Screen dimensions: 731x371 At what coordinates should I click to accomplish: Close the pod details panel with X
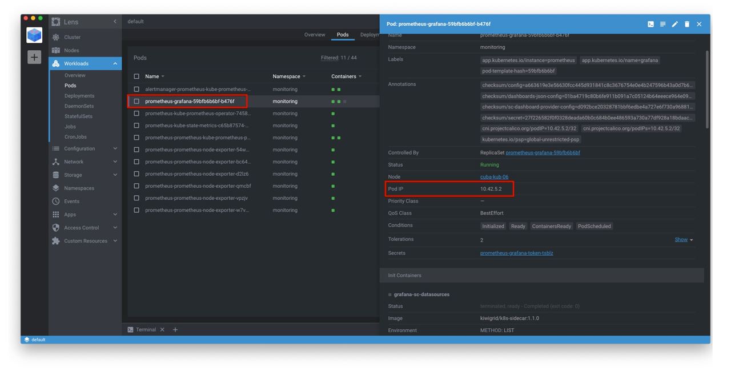coord(699,24)
